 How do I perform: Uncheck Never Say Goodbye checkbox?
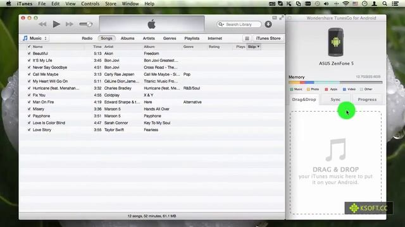pyautogui.click(x=29, y=67)
